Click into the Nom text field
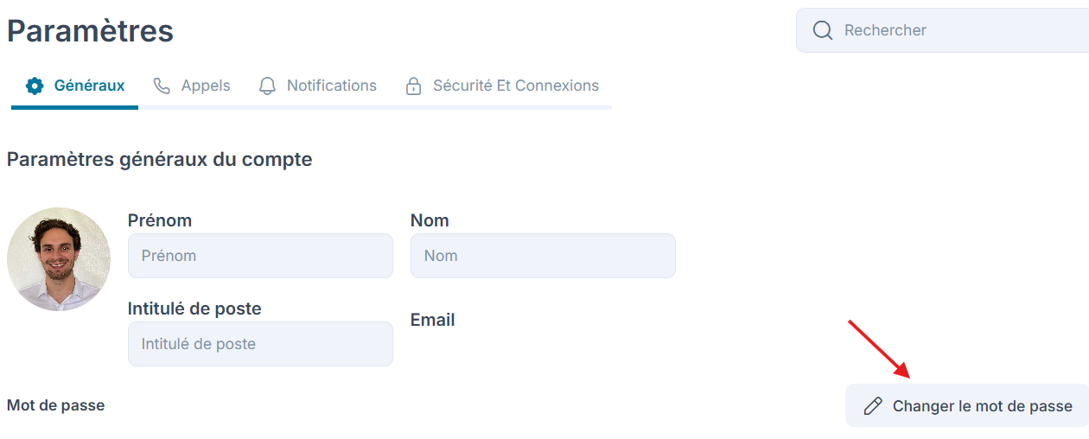 tap(543, 256)
